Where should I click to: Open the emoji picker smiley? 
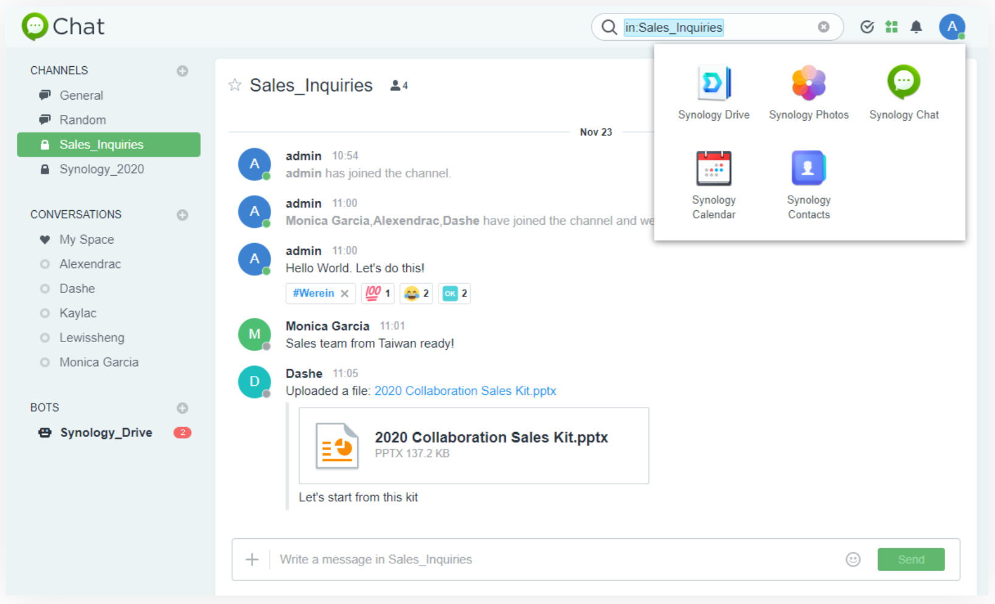(x=853, y=560)
